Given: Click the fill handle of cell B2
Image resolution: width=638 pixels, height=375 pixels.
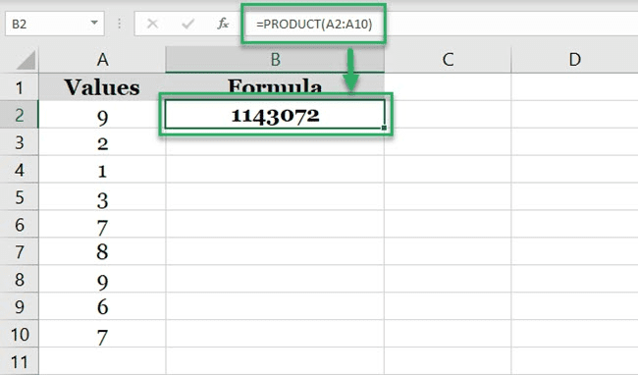Looking at the screenshot, I should tap(384, 128).
